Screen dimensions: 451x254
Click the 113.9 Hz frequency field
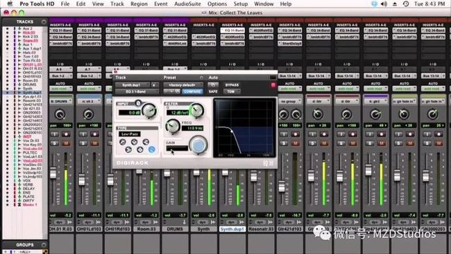click(x=192, y=128)
